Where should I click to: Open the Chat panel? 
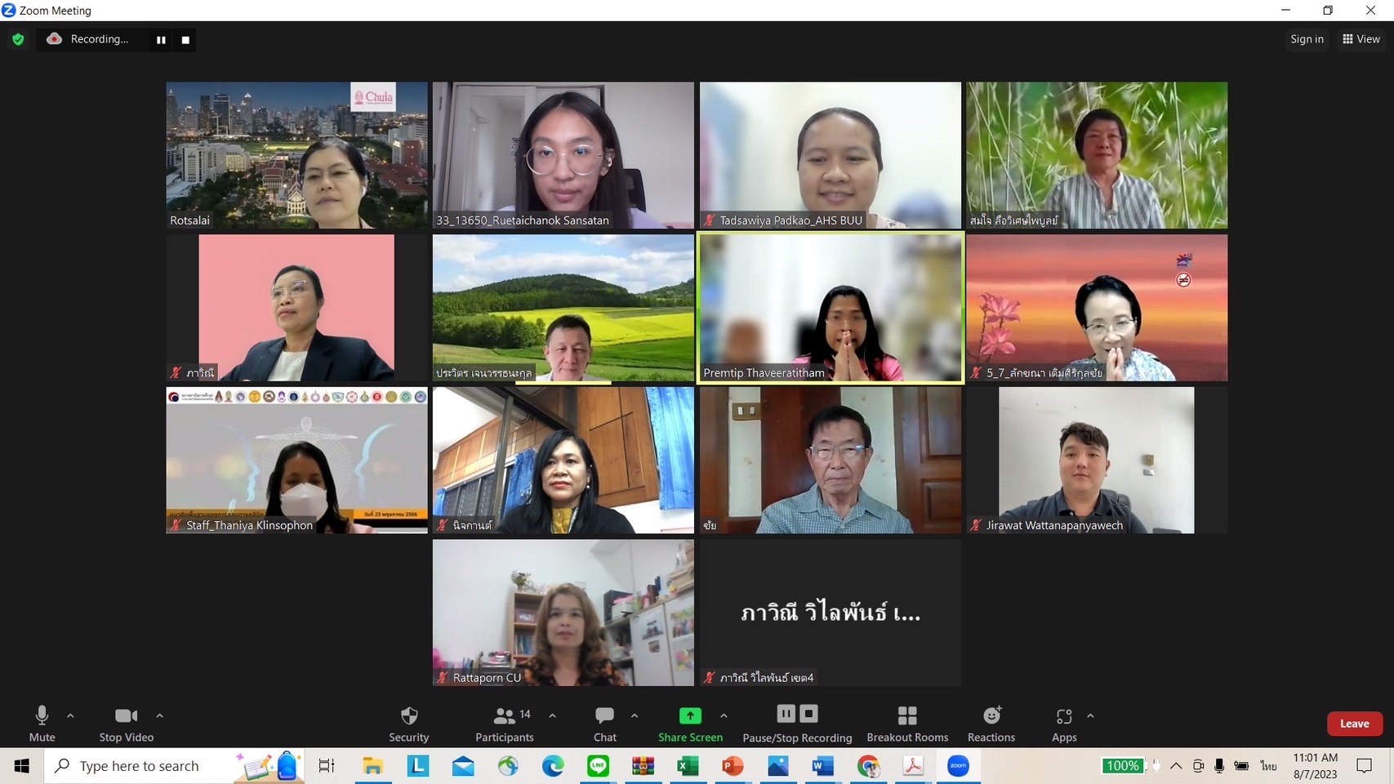(x=604, y=723)
